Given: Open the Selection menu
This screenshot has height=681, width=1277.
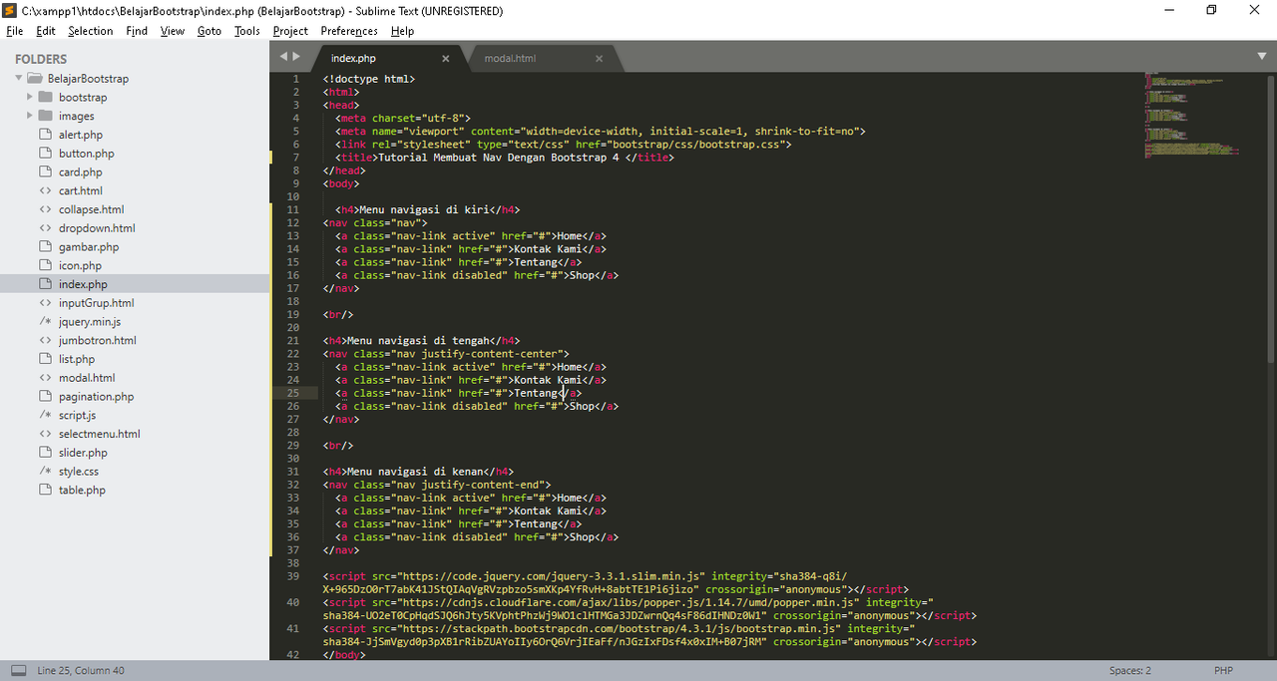Looking at the screenshot, I should tap(91, 31).
